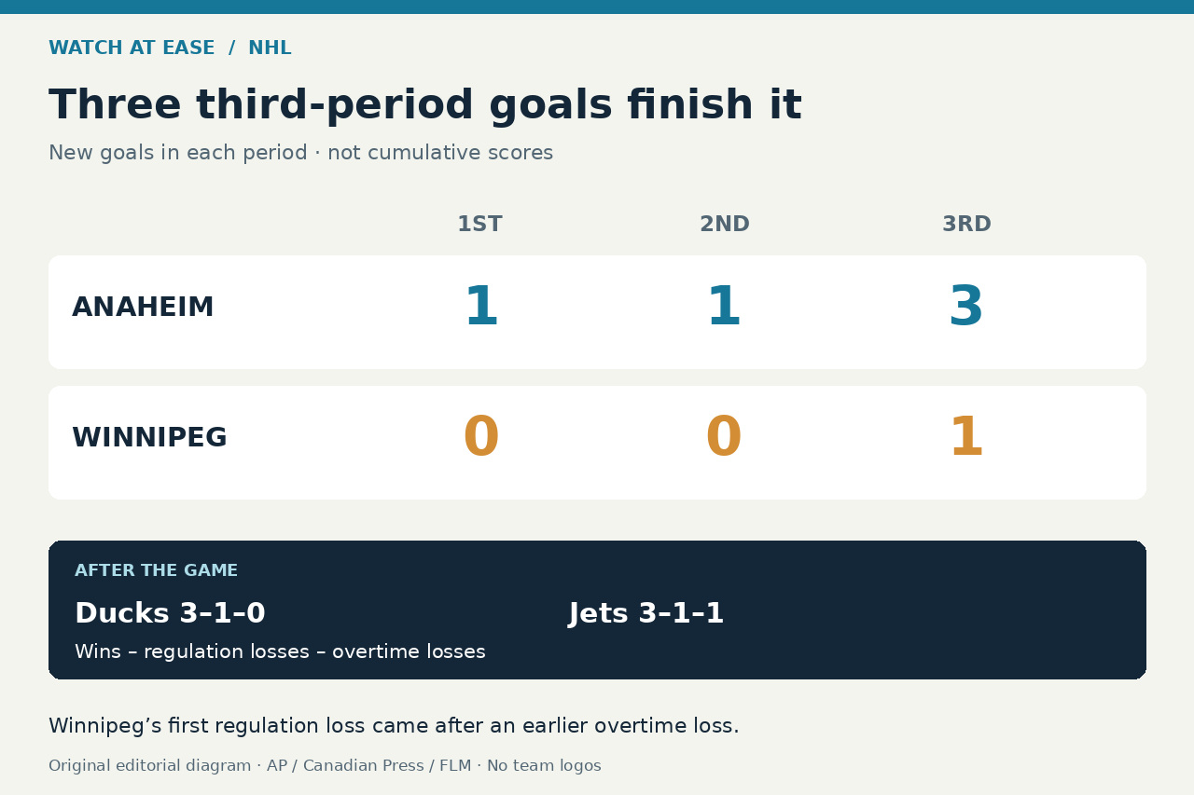Click Anaheim's first period score of 1

point(481,307)
